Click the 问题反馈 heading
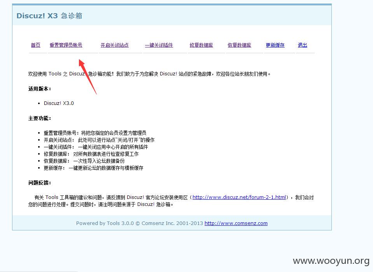This screenshot has width=373, height=272. click(40, 183)
